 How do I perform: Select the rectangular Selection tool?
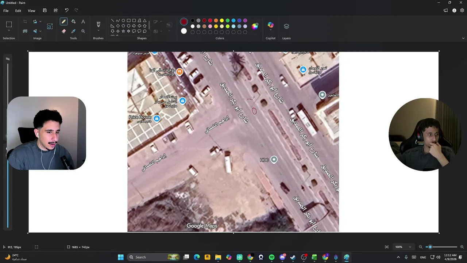coord(9,24)
